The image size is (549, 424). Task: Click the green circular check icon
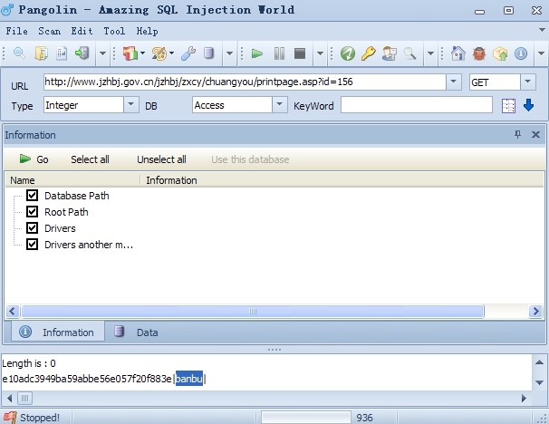(348, 53)
